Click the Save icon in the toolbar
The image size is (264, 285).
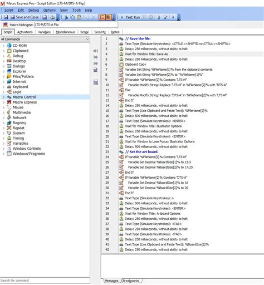pyautogui.click(x=6, y=17)
